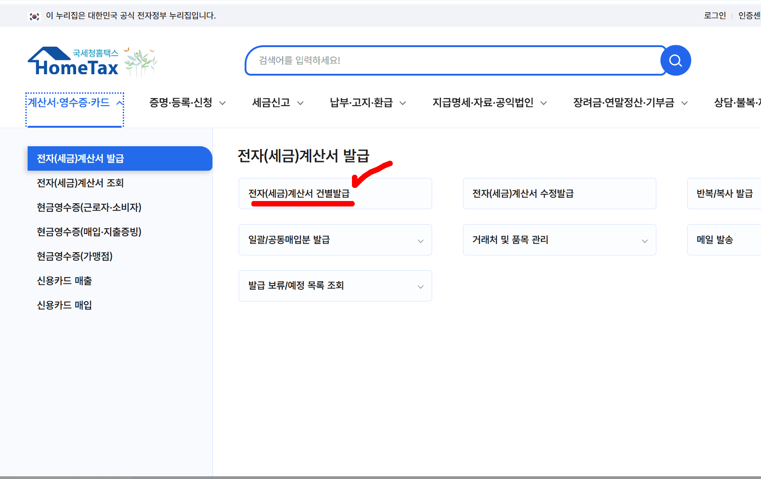Screen dimensions: 761x479
Task: Open 반복/복사 발급
Action: (724, 194)
